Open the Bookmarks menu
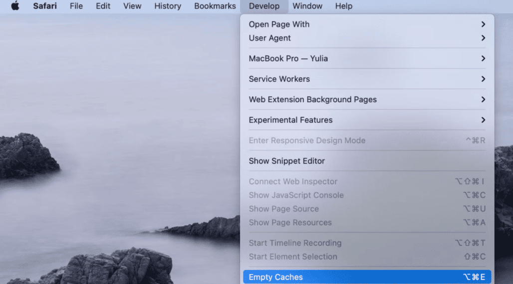Image resolution: width=513 pixels, height=284 pixels. (215, 6)
